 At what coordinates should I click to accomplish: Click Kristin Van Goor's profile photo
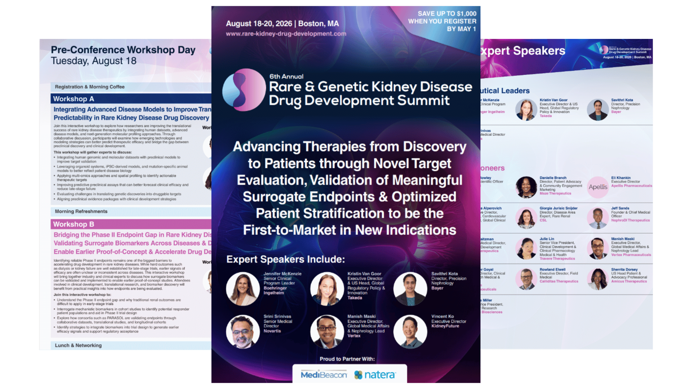tap(327, 289)
